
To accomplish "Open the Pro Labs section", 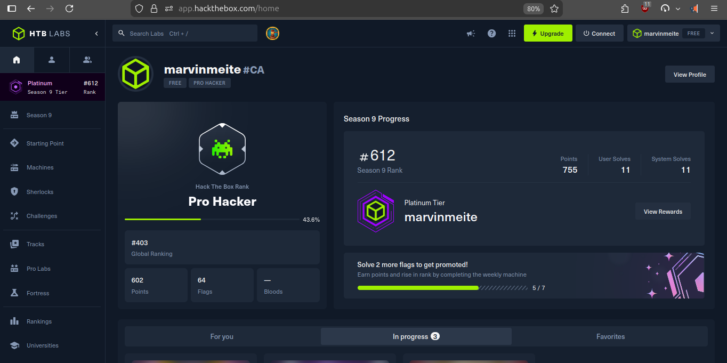I will 38,268.
